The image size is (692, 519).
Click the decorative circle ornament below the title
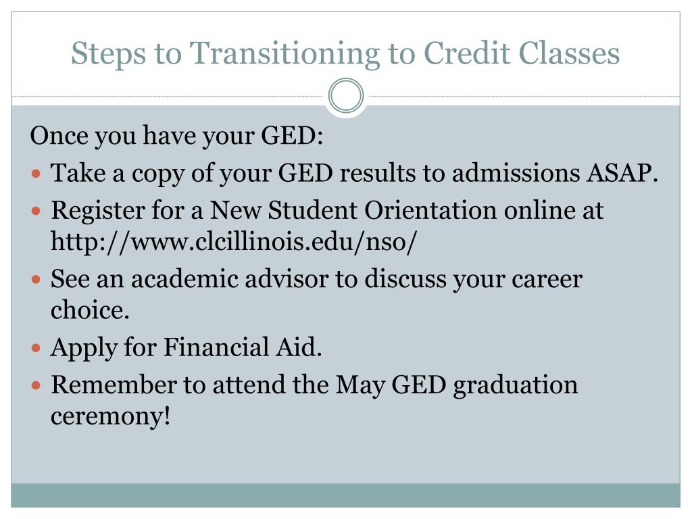coord(346,95)
